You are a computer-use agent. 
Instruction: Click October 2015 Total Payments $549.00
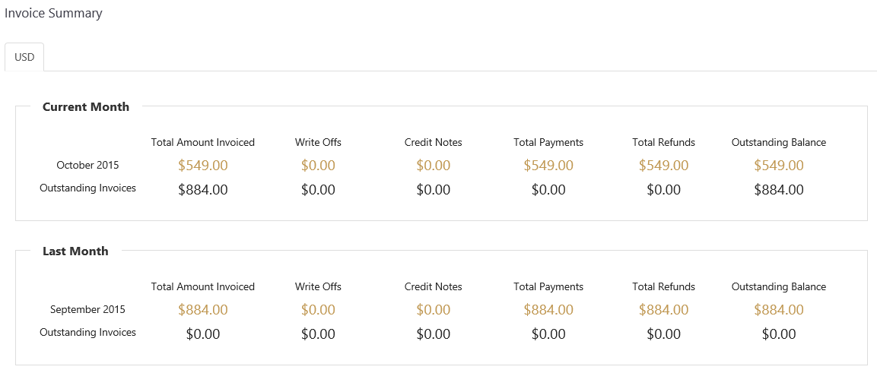pos(548,166)
